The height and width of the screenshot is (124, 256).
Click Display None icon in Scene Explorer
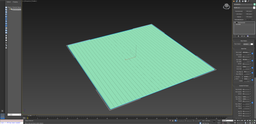(x=6, y=38)
